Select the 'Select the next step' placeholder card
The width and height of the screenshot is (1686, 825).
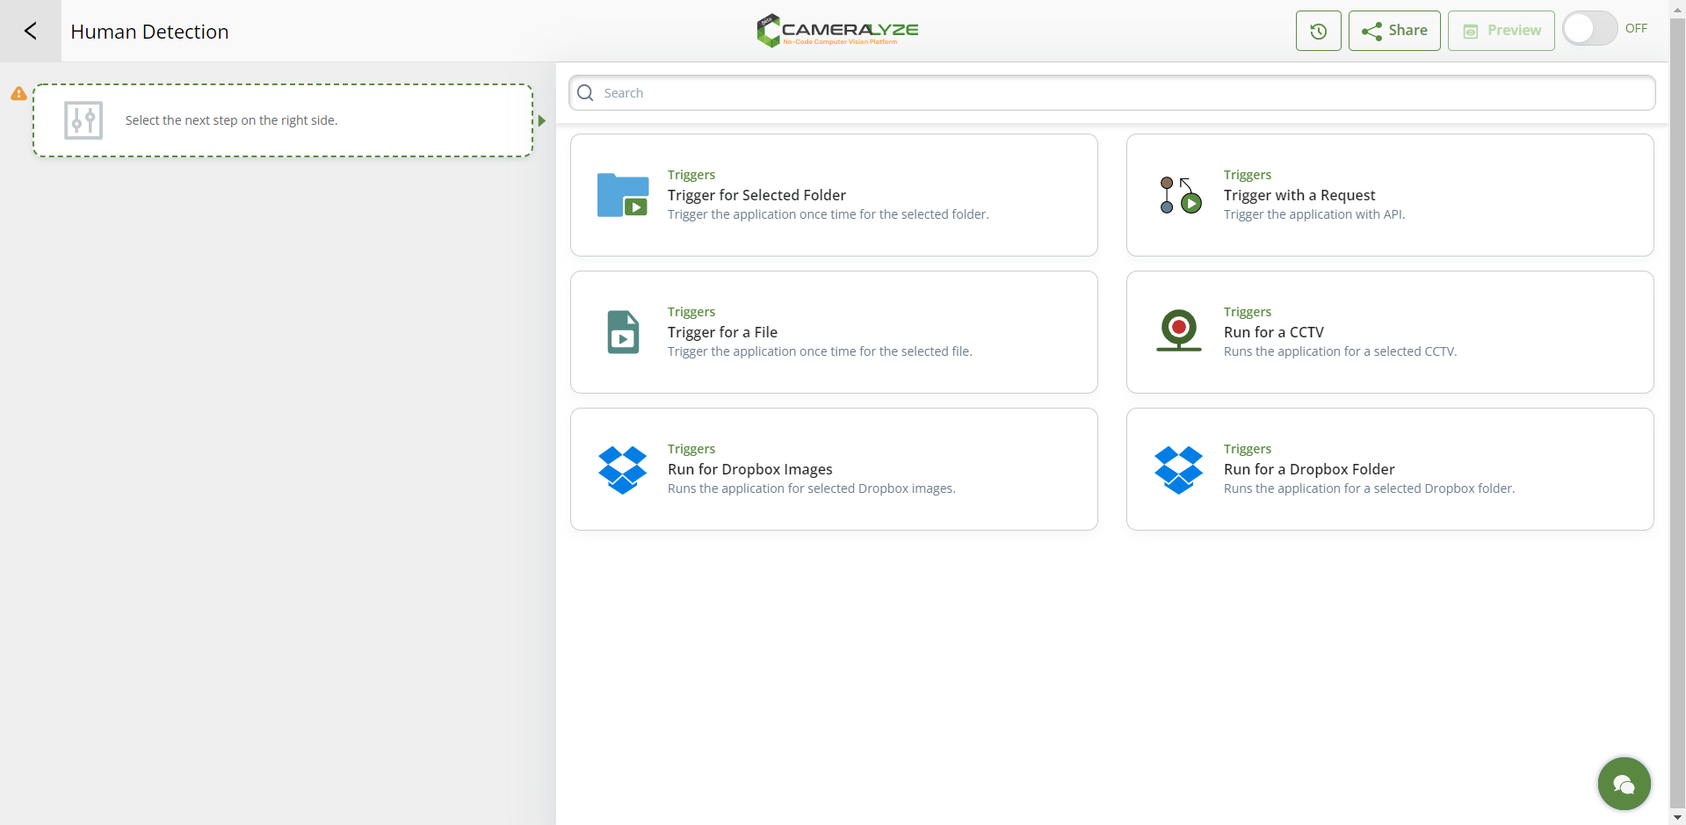coord(283,120)
